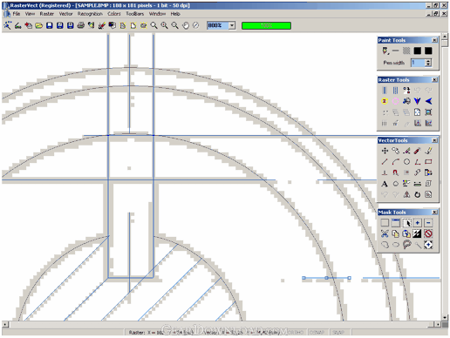
Task: Select the move cross-arrows tool in VectorTools
Action: pos(385,151)
